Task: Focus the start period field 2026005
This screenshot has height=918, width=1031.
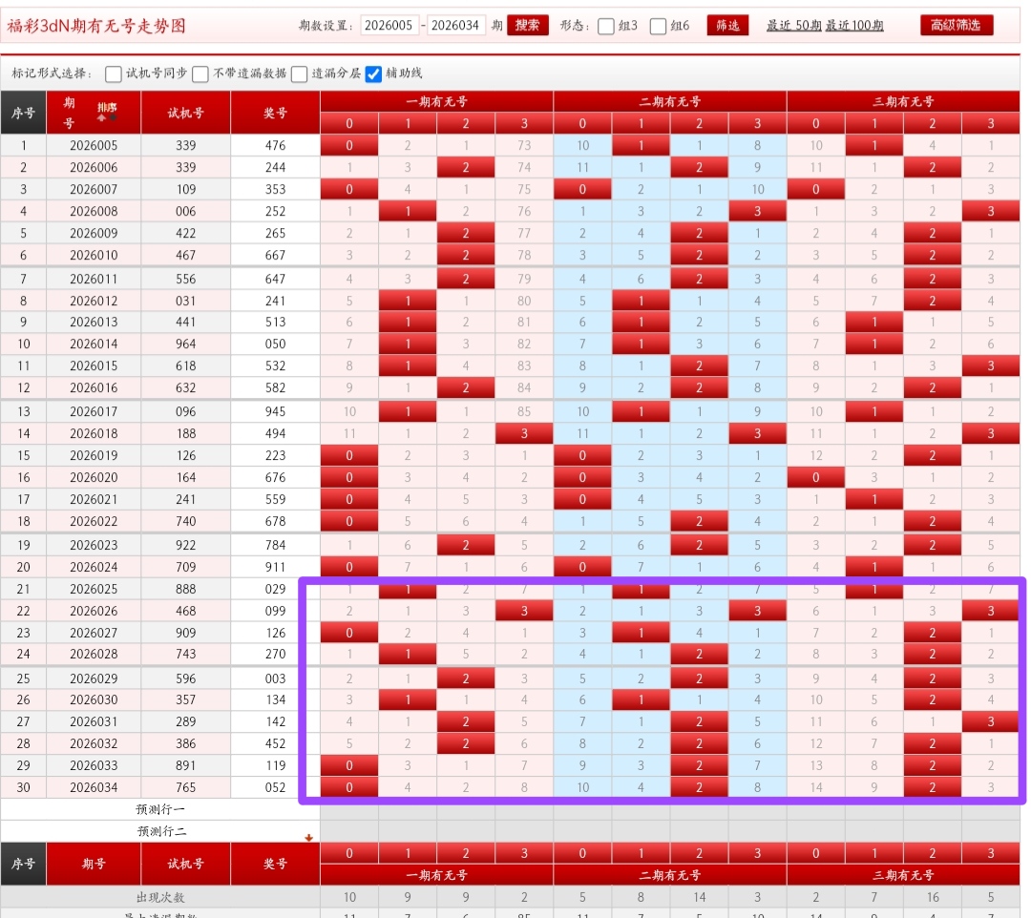Action: point(389,26)
